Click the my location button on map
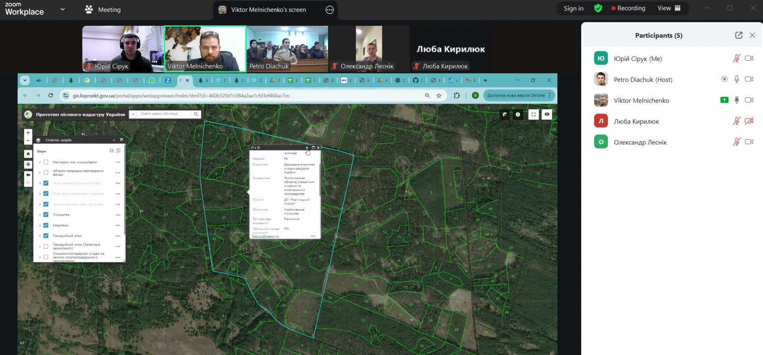Viewport: 763px width, 355px height. pyautogui.click(x=28, y=164)
